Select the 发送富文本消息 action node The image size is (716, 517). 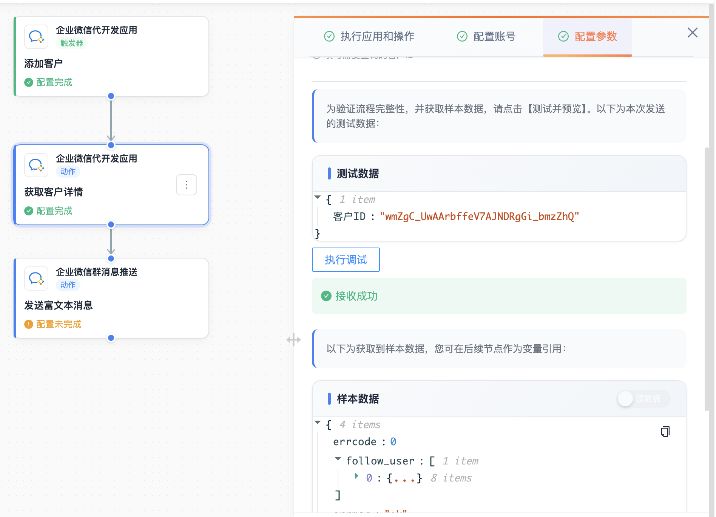(111, 298)
